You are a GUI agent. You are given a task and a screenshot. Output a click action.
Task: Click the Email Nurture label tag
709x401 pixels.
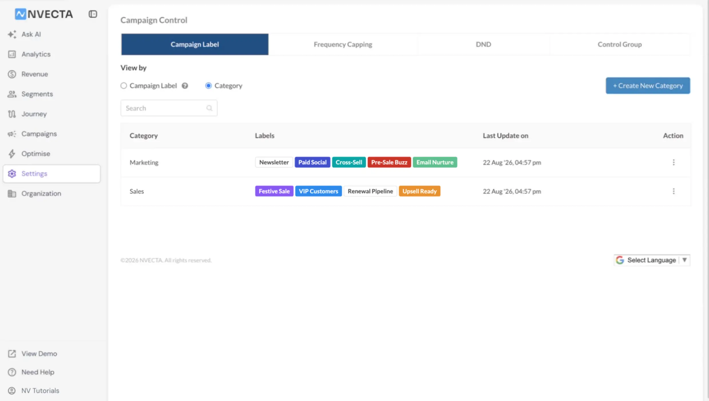[435, 162]
